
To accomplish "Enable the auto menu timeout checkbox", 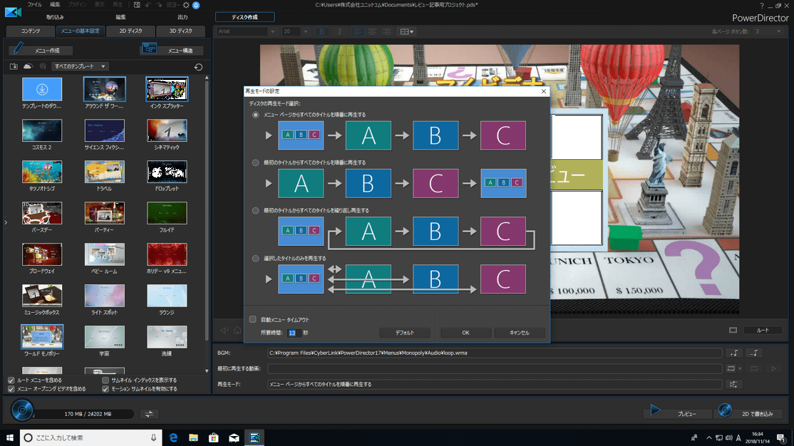I will pos(252,320).
